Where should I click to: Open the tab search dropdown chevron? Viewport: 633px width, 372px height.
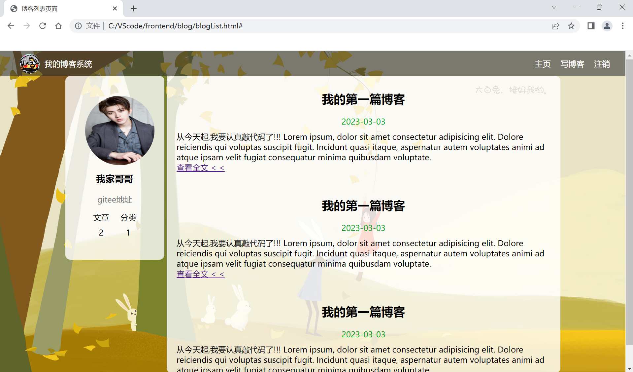[554, 7]
